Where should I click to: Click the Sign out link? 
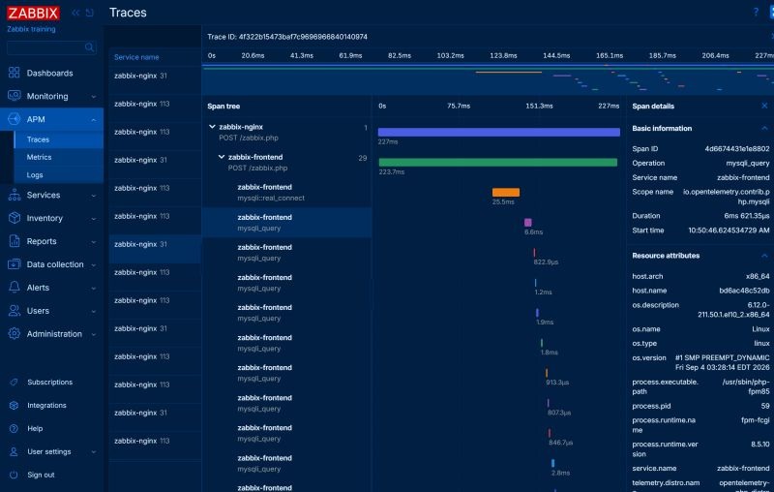(x=41, y=475)
